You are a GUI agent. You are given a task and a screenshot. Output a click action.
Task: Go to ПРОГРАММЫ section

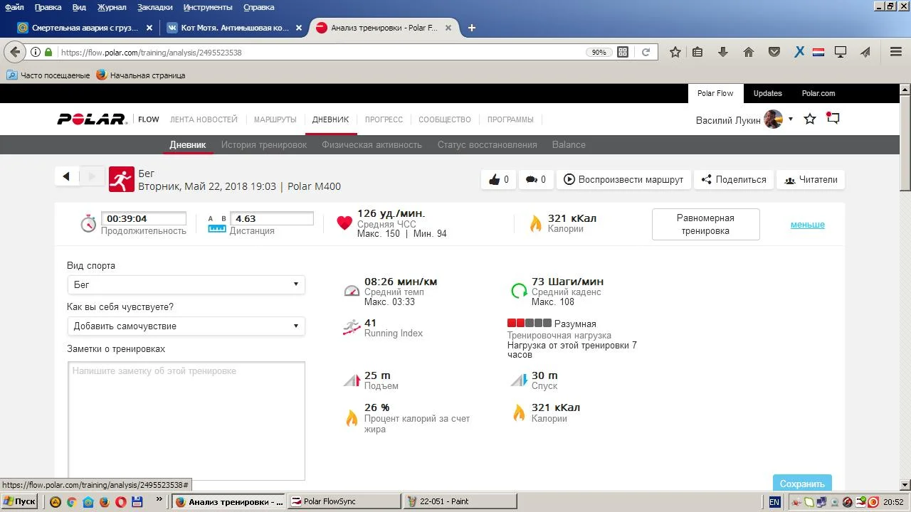(510, 119)
